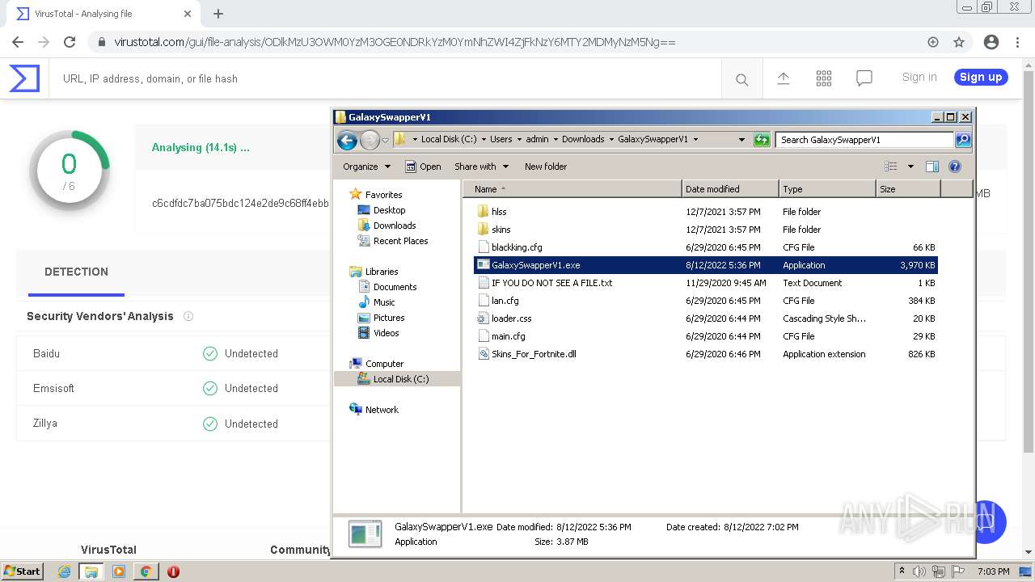Select Network in navigation pane
Screen dimensions: 1035x582
[374, 410]
